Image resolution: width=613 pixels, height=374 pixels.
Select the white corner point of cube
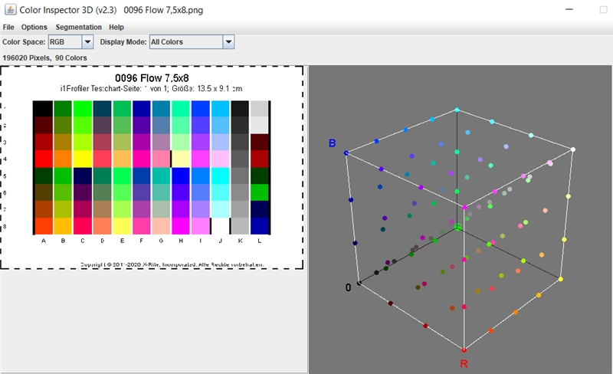pos(573,149)
